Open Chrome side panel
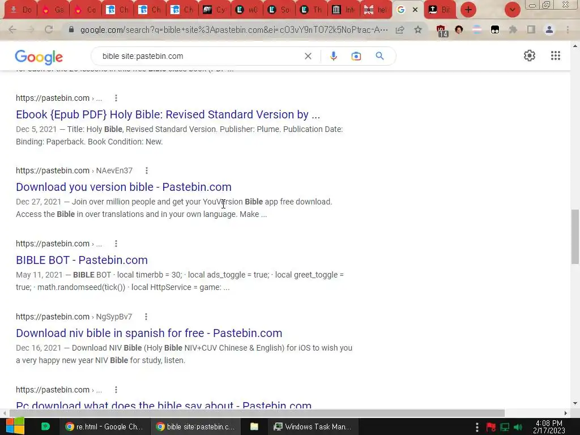This screenshot has width=580, height=435. point(531,29)
